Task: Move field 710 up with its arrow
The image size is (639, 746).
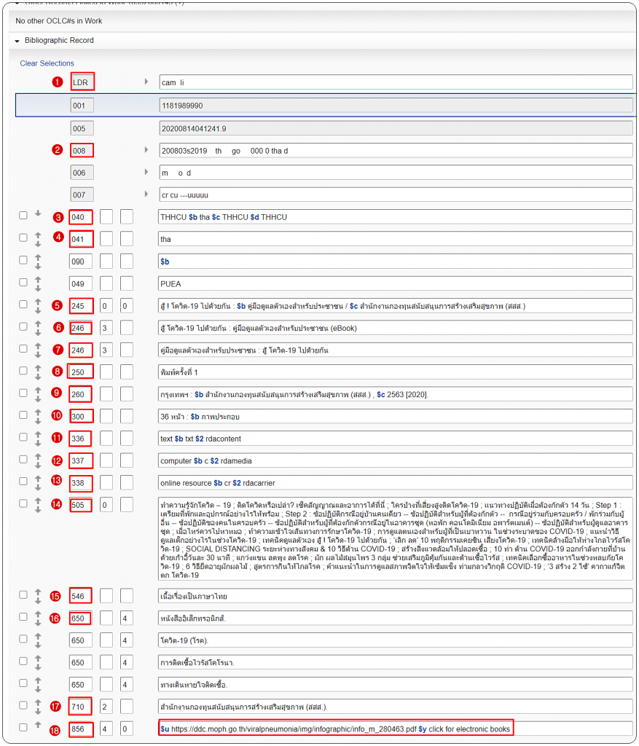Action: 38,702
